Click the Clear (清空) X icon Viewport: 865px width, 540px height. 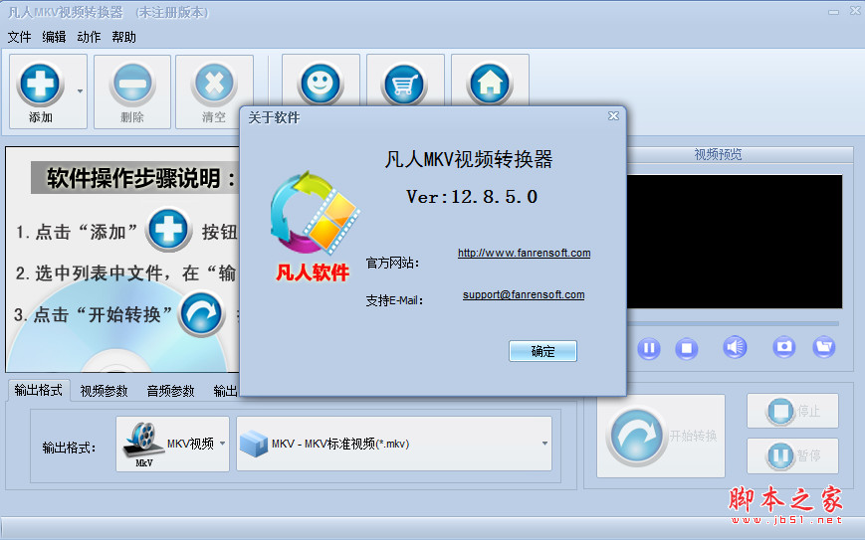[x=214, y=85]
